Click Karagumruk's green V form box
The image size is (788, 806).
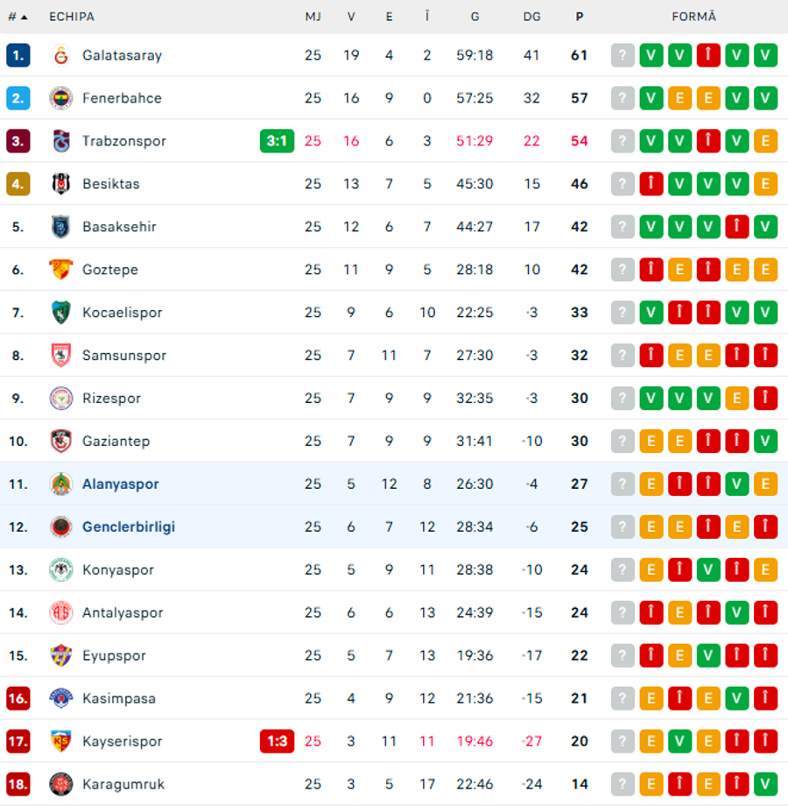pos(765,784)
